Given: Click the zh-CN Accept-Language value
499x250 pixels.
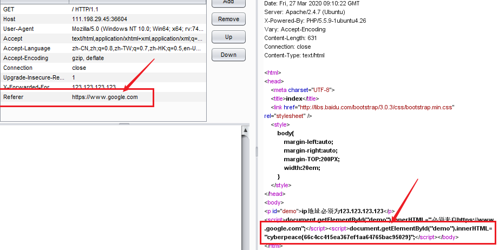Looking at the screenshot, I should coord(136,48).
